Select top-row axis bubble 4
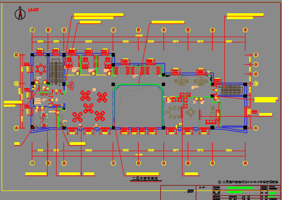Screen dimensions: 282x200 tap(163, 30)
